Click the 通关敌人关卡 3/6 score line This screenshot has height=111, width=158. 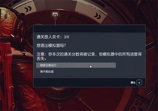click(53, 37)
